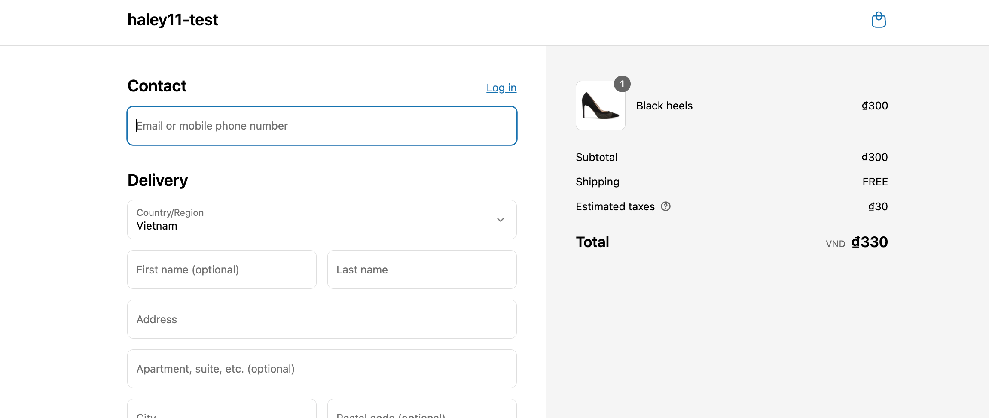This screenshot has width=989, height=418.
Task: Click the Delivery section heading
Action: pyautogui.click(x=158, y=180)
